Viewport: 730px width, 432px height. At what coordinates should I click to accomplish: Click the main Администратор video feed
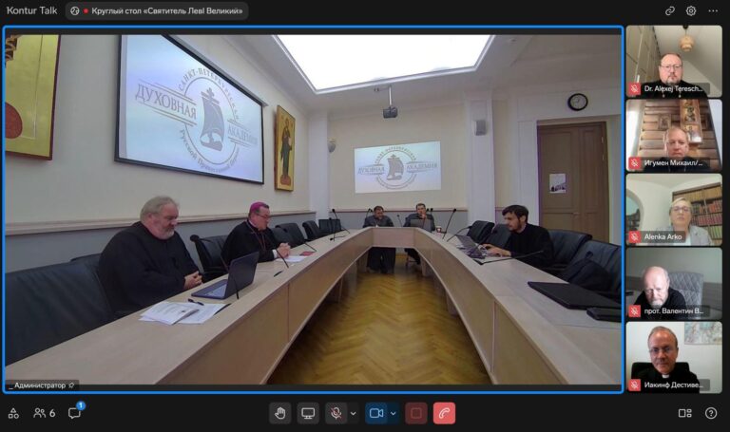click(314, 209)
